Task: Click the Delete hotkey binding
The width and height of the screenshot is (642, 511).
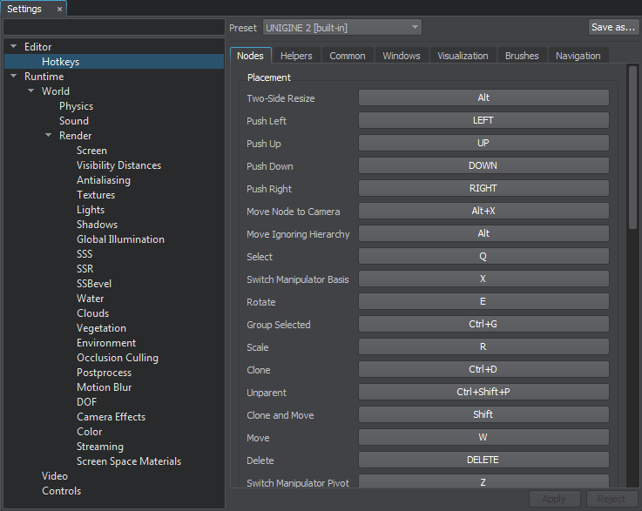Action: tap(483, 460)
